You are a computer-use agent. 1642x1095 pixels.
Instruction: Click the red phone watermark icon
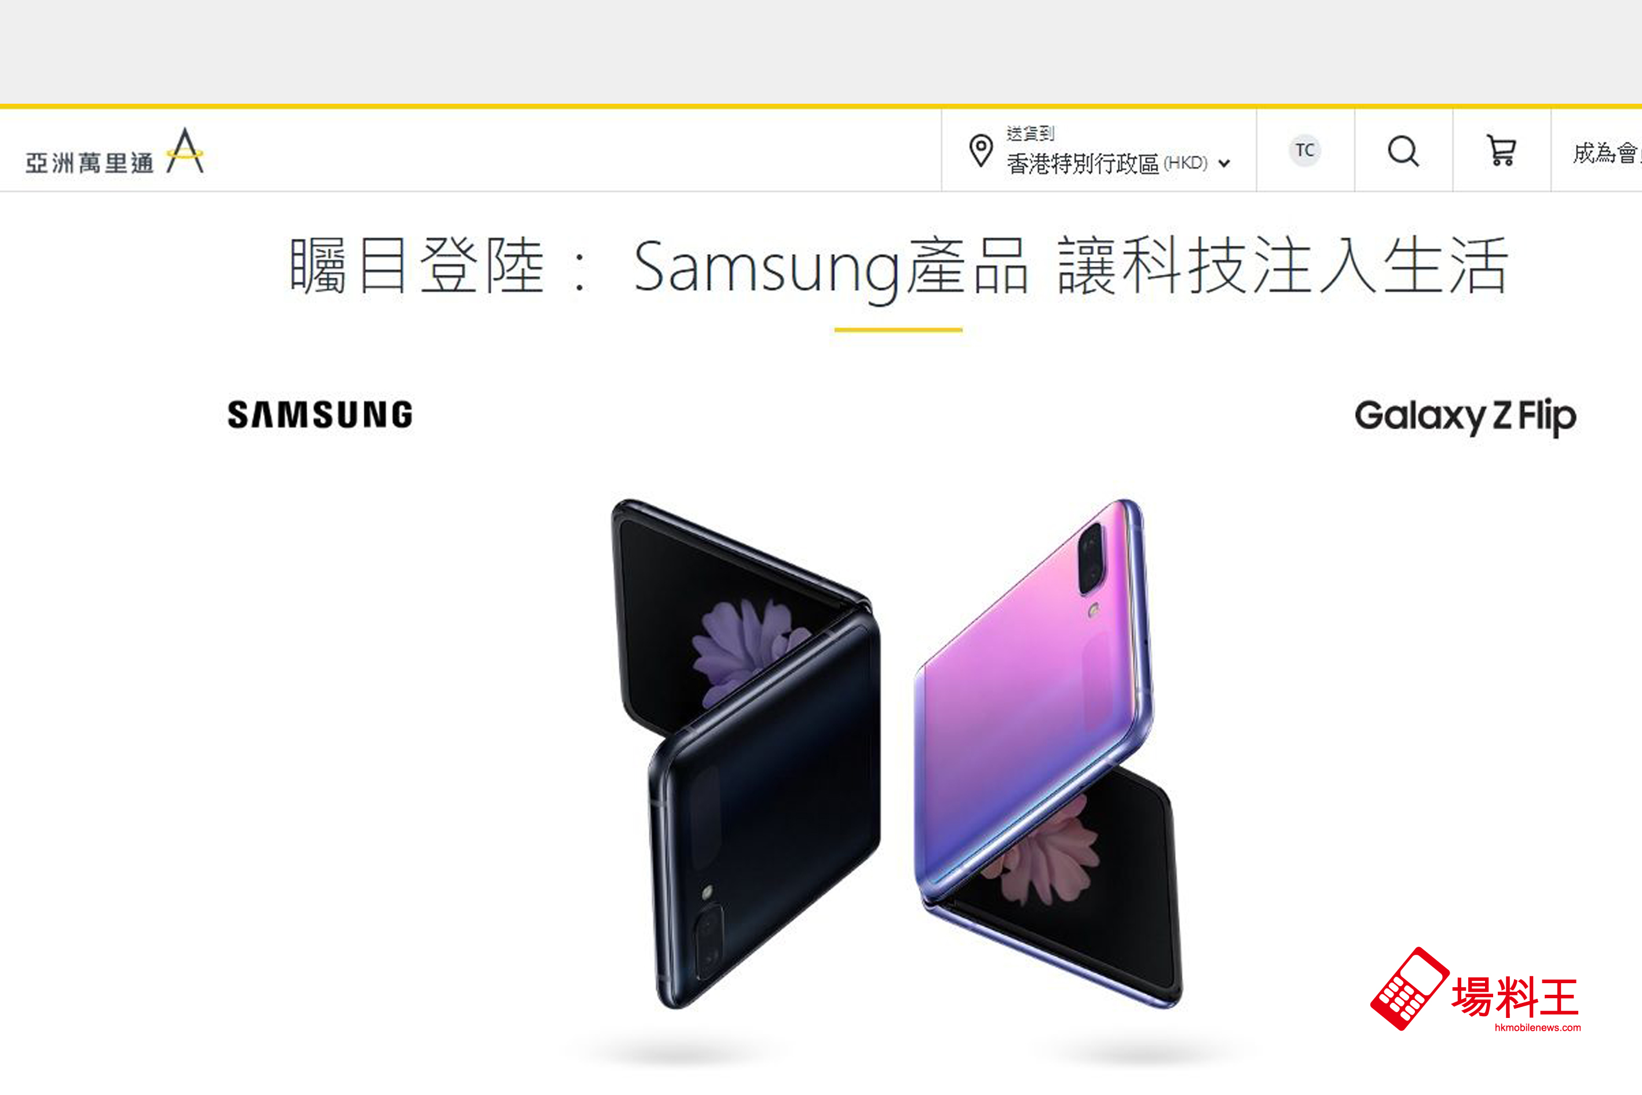point(1410,989)
